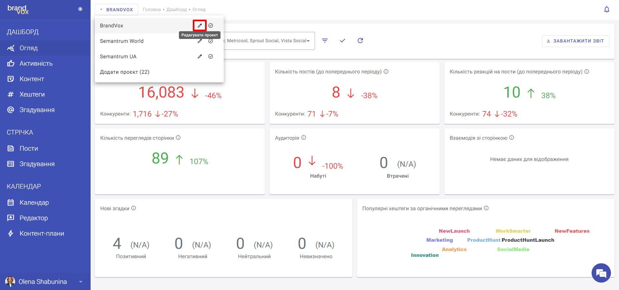This screenshot has width=619, height=290.
Task: Edit the Semantrum UA project via pencil
Action: tap(200, 56)
